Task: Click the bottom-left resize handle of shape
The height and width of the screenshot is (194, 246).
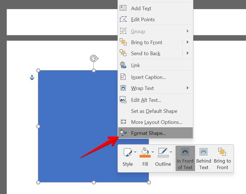Action: (38, 182)
